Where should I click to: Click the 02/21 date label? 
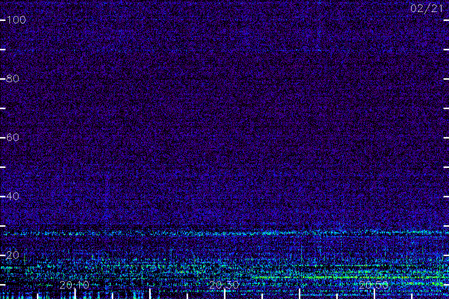(427, 8)
